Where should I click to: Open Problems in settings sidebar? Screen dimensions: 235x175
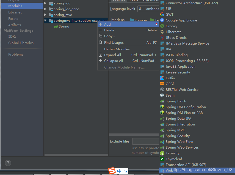[x=16, y=54]
